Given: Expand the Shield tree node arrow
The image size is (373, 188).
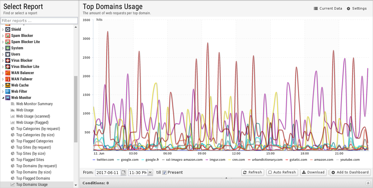Looking at the screenshot, I should 3,29.
